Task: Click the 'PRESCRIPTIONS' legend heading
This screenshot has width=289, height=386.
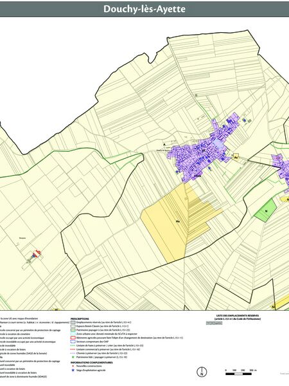Action: [80, 319]
